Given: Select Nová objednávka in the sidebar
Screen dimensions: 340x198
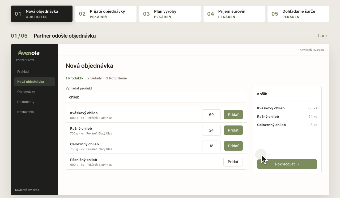Looking at the screenshot, I should [x=35, y=82].
